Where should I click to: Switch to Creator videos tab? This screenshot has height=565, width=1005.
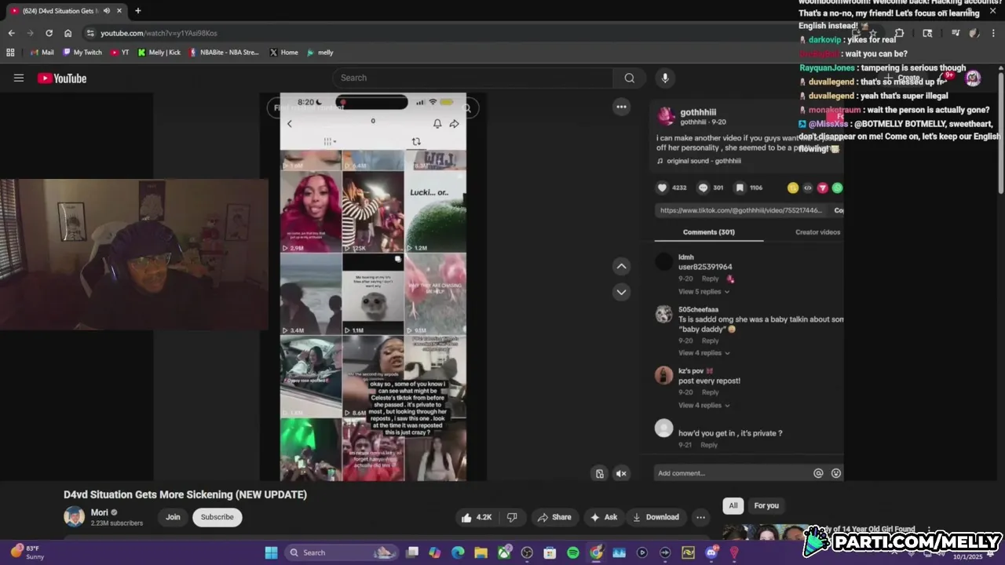(x=817, y=232)
